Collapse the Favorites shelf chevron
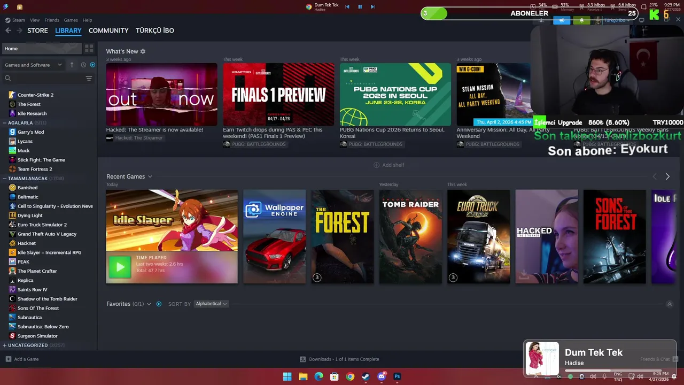The height and width of the screenshot is (385, 684). click(x=149, y=304)
